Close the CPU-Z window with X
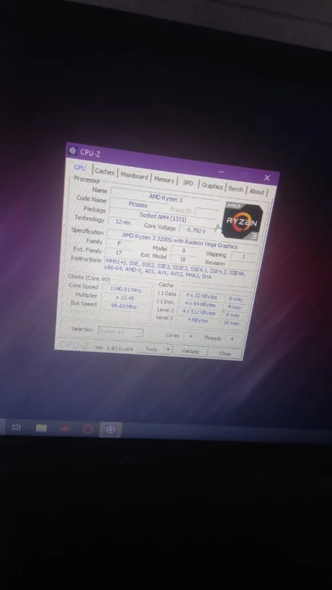The height and width of the screenshot is (590, 332). point(267,177)
